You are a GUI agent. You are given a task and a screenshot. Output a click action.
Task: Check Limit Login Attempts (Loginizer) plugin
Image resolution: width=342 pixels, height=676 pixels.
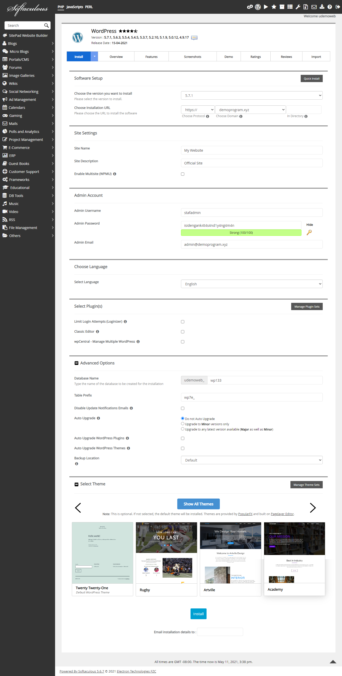(183, 322)
